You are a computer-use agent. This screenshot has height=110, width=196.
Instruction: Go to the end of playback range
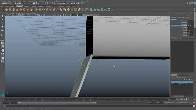[194, 99]
